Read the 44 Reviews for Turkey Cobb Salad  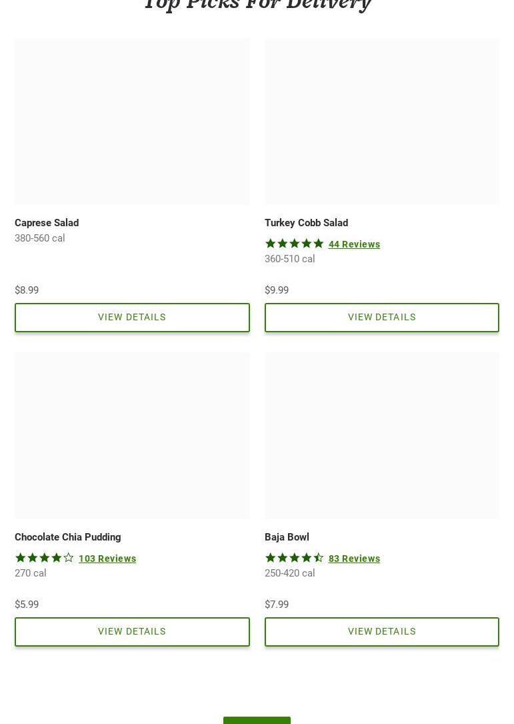(354, 244)
